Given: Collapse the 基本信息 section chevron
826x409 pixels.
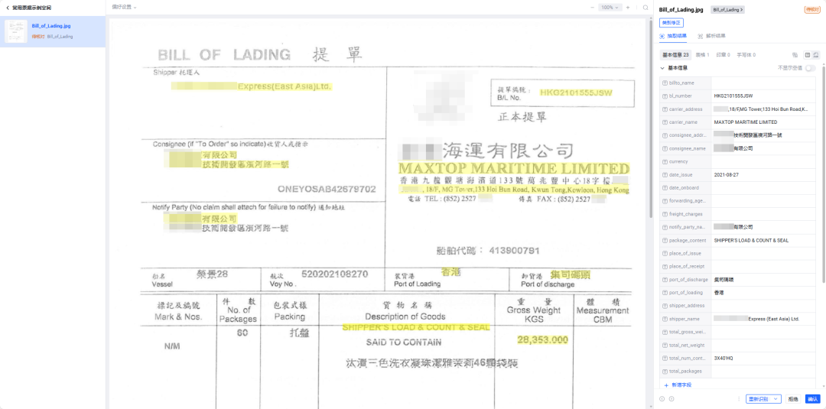Looking at the screenshot, I should tap(662, 68).
